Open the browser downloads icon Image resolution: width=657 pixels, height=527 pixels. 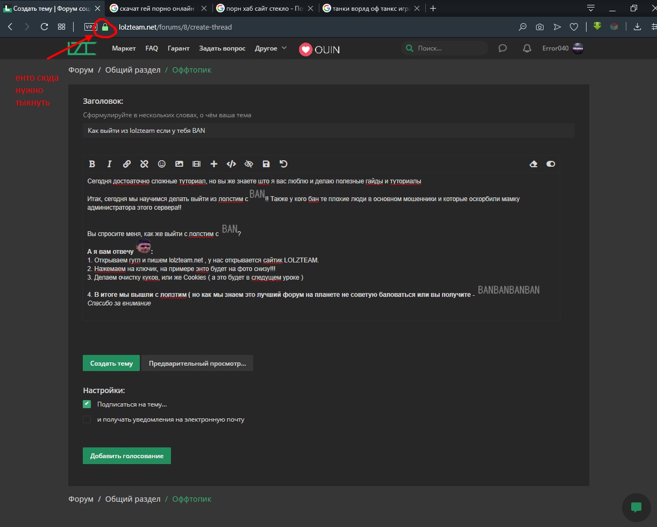coord(637,26)
